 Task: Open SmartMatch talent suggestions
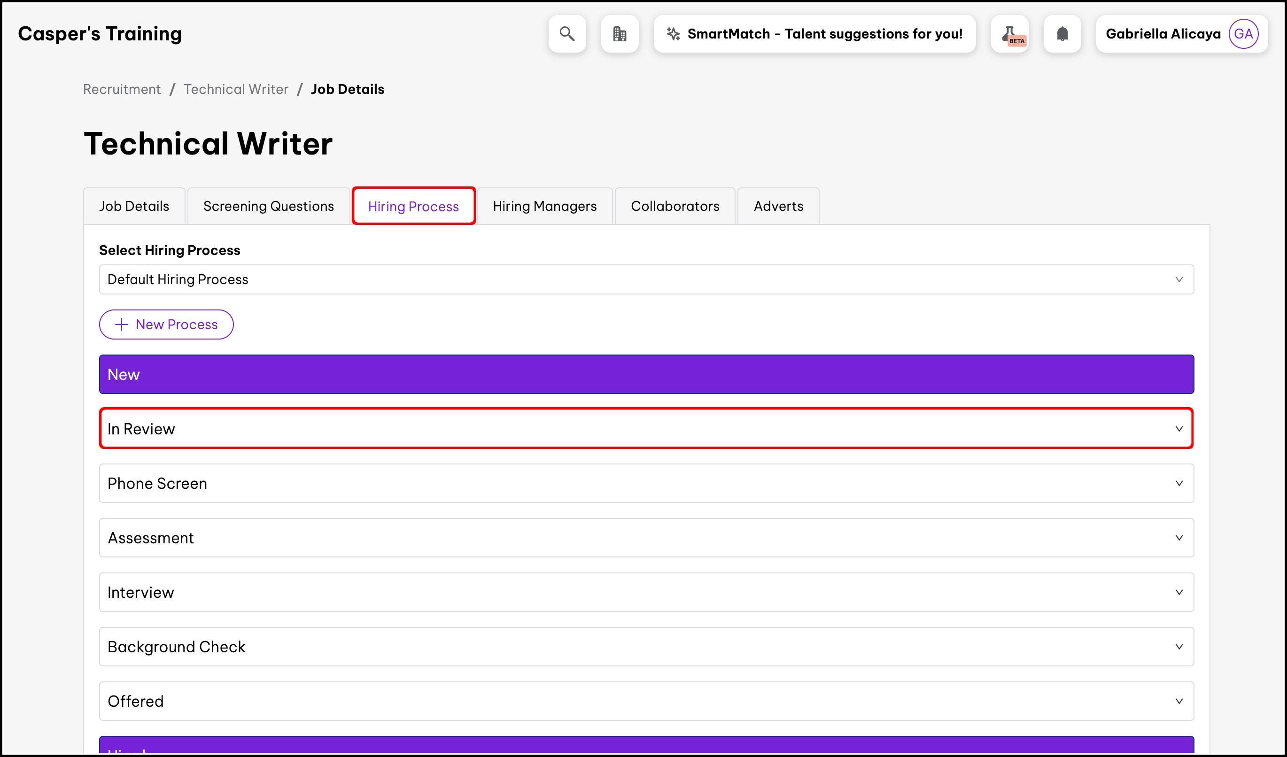pos(814,34)
